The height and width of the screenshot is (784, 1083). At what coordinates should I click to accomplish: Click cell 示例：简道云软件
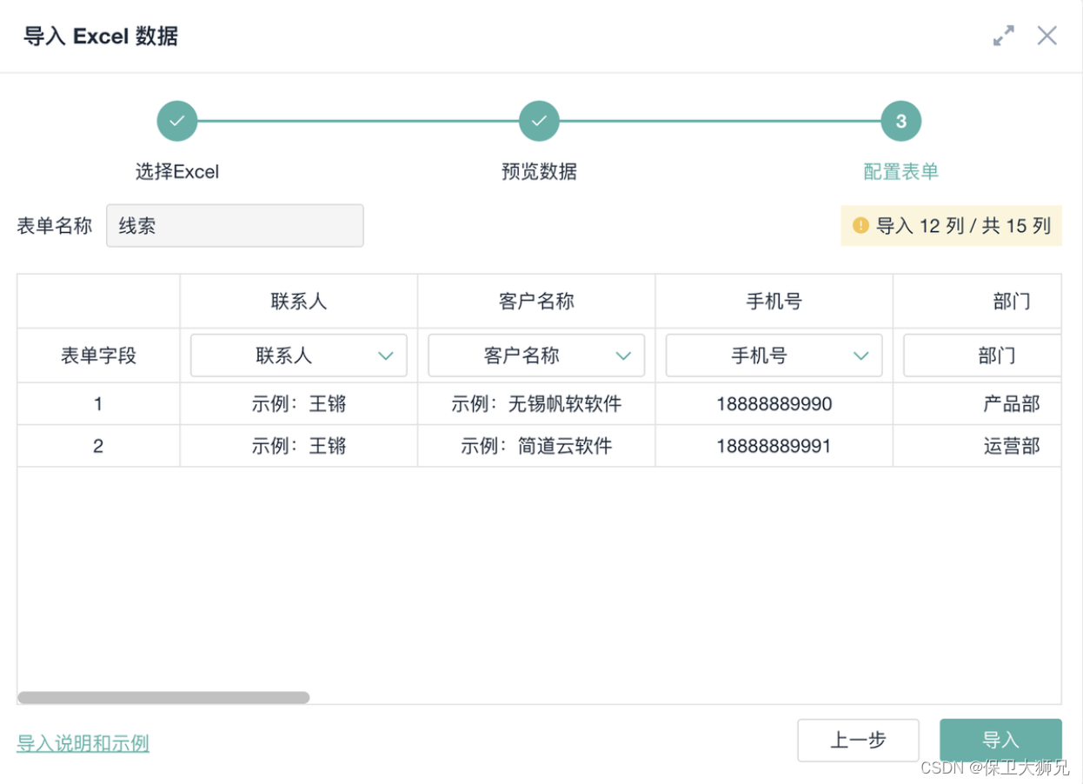point(536,446)
